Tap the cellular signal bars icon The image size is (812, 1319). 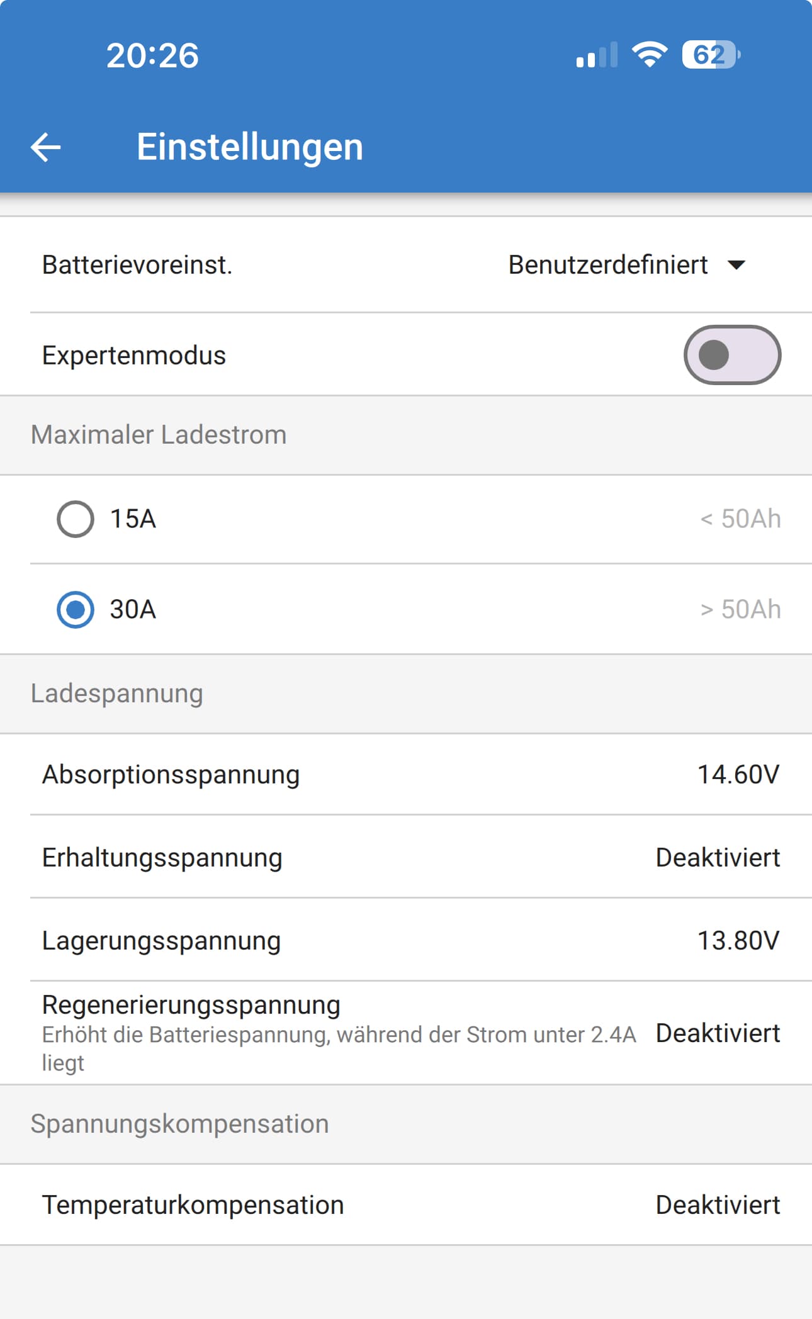(x=597, y=55)
